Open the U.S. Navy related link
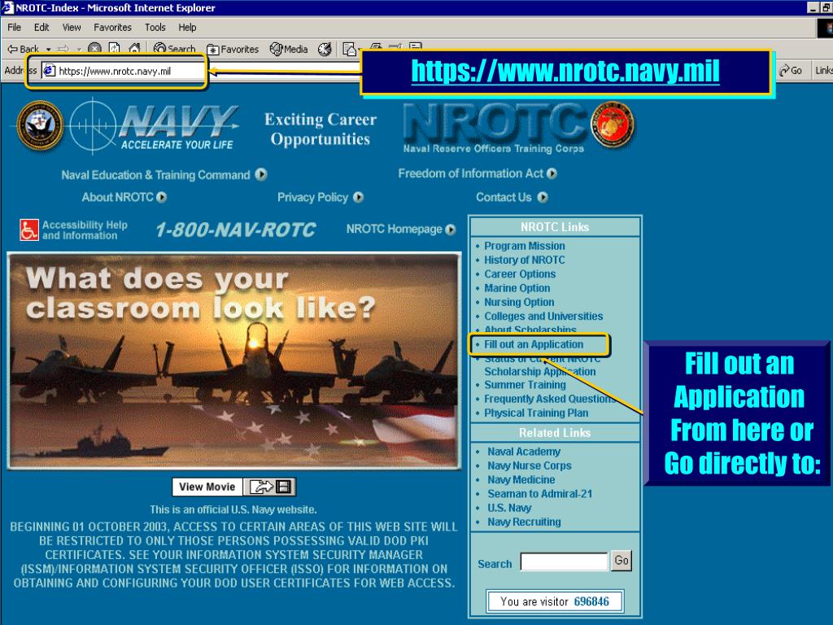 click(x=509, y=508)
